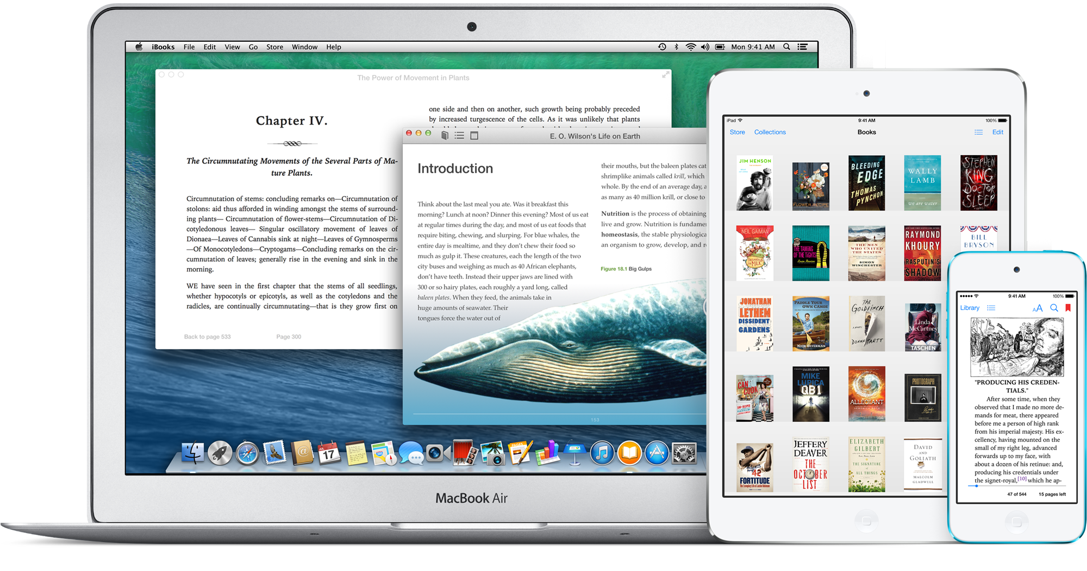Open yellow Notes icon in Dock
This screenshot has height=571, width=1087.
point(357,453)
